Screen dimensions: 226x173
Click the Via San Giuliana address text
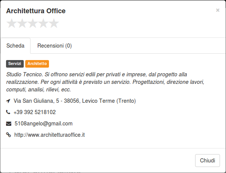pyautogui.click(x=75, y=101)
